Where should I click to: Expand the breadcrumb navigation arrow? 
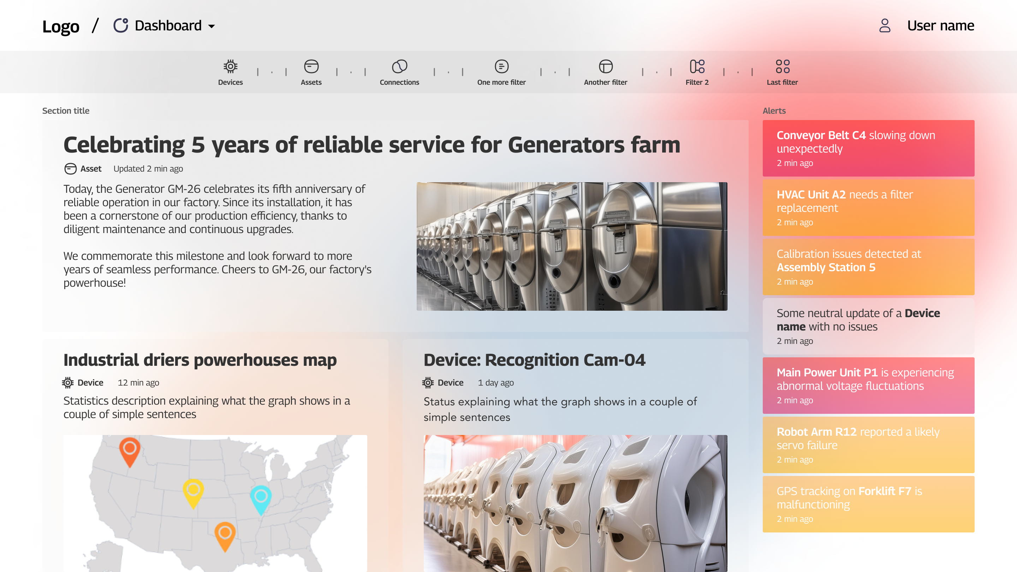point(212,27)
